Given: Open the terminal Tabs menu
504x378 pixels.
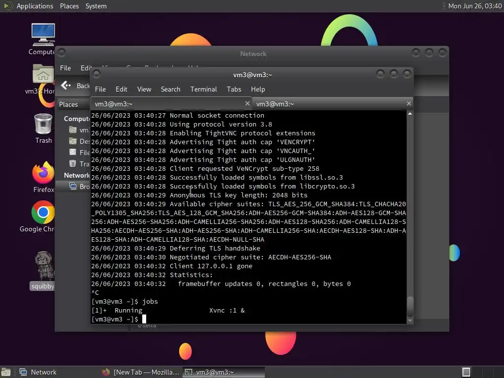Looking at the screenshot, I should tap(234, 90).
